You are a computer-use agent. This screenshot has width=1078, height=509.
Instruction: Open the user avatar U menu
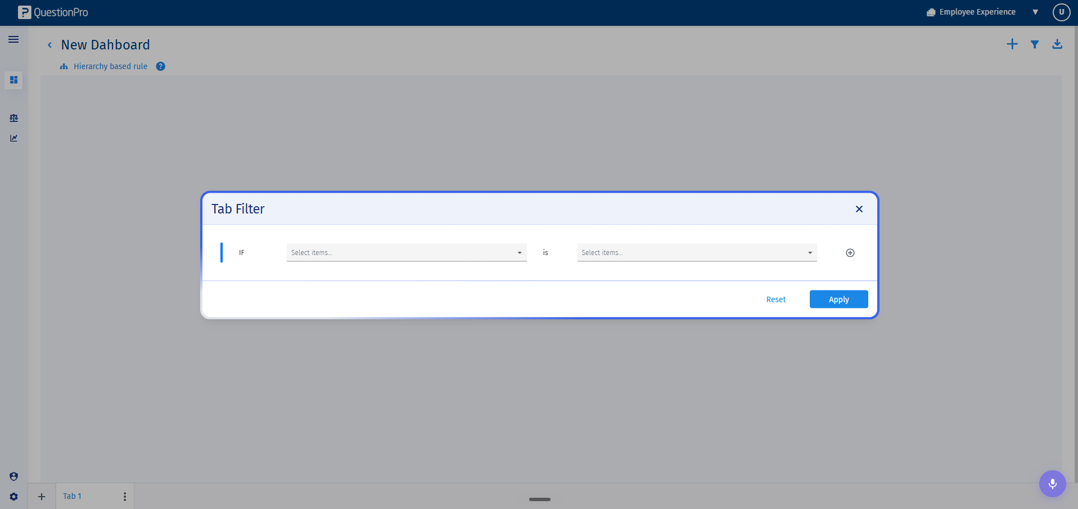(x=1061, y=12)
